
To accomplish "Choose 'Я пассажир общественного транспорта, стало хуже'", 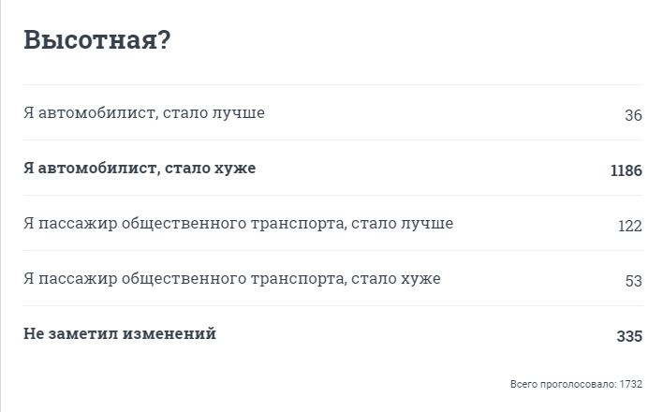I will point(232,278).
